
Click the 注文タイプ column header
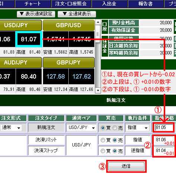click(46, 118)
